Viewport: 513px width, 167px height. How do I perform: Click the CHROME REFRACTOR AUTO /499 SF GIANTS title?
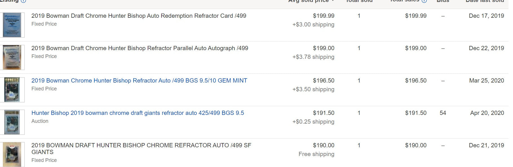(x=141, y=149)
